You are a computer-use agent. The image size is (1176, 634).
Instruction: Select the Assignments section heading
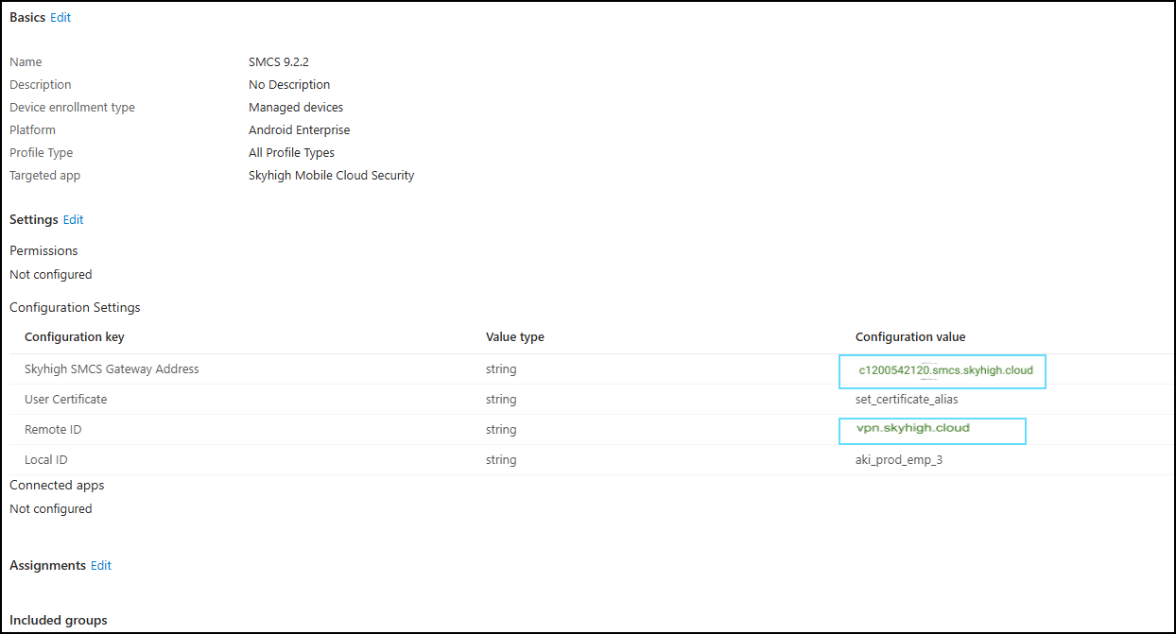(x=48, y=565)
